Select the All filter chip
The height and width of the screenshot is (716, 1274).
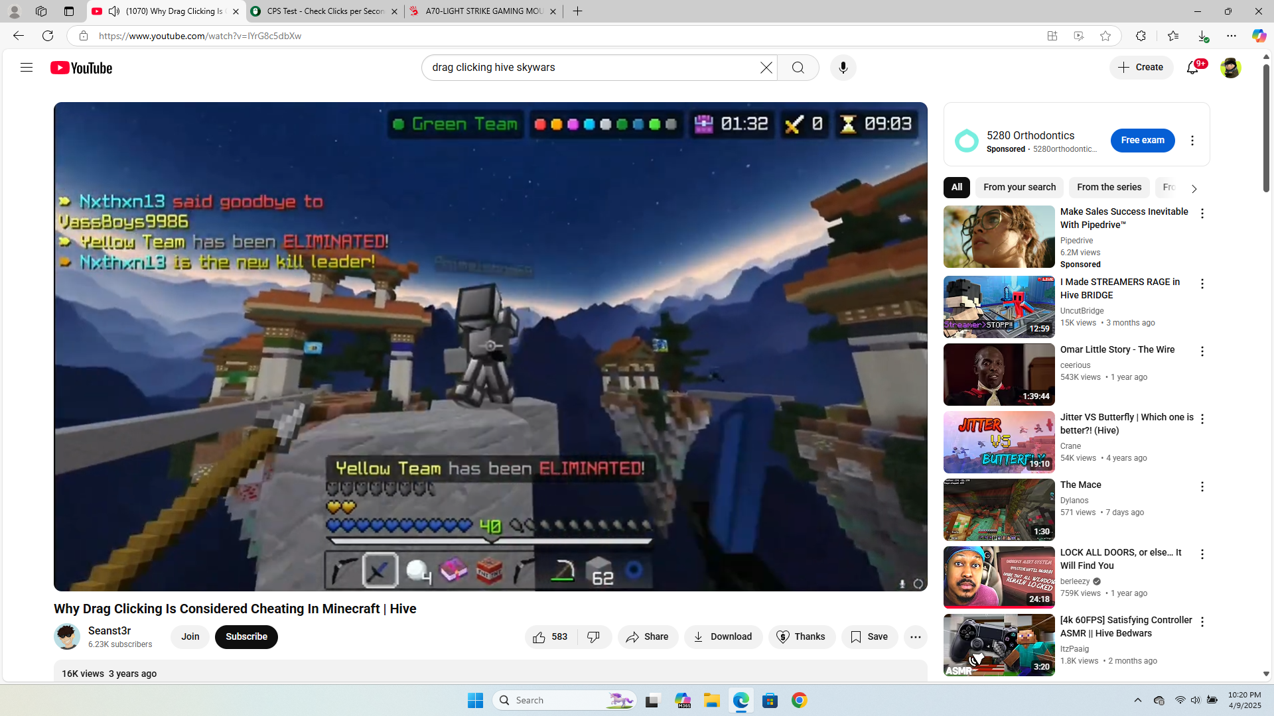957,188
